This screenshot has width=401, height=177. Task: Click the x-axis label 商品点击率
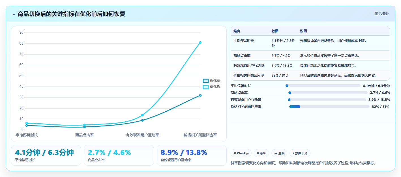[x=84, y=135]
